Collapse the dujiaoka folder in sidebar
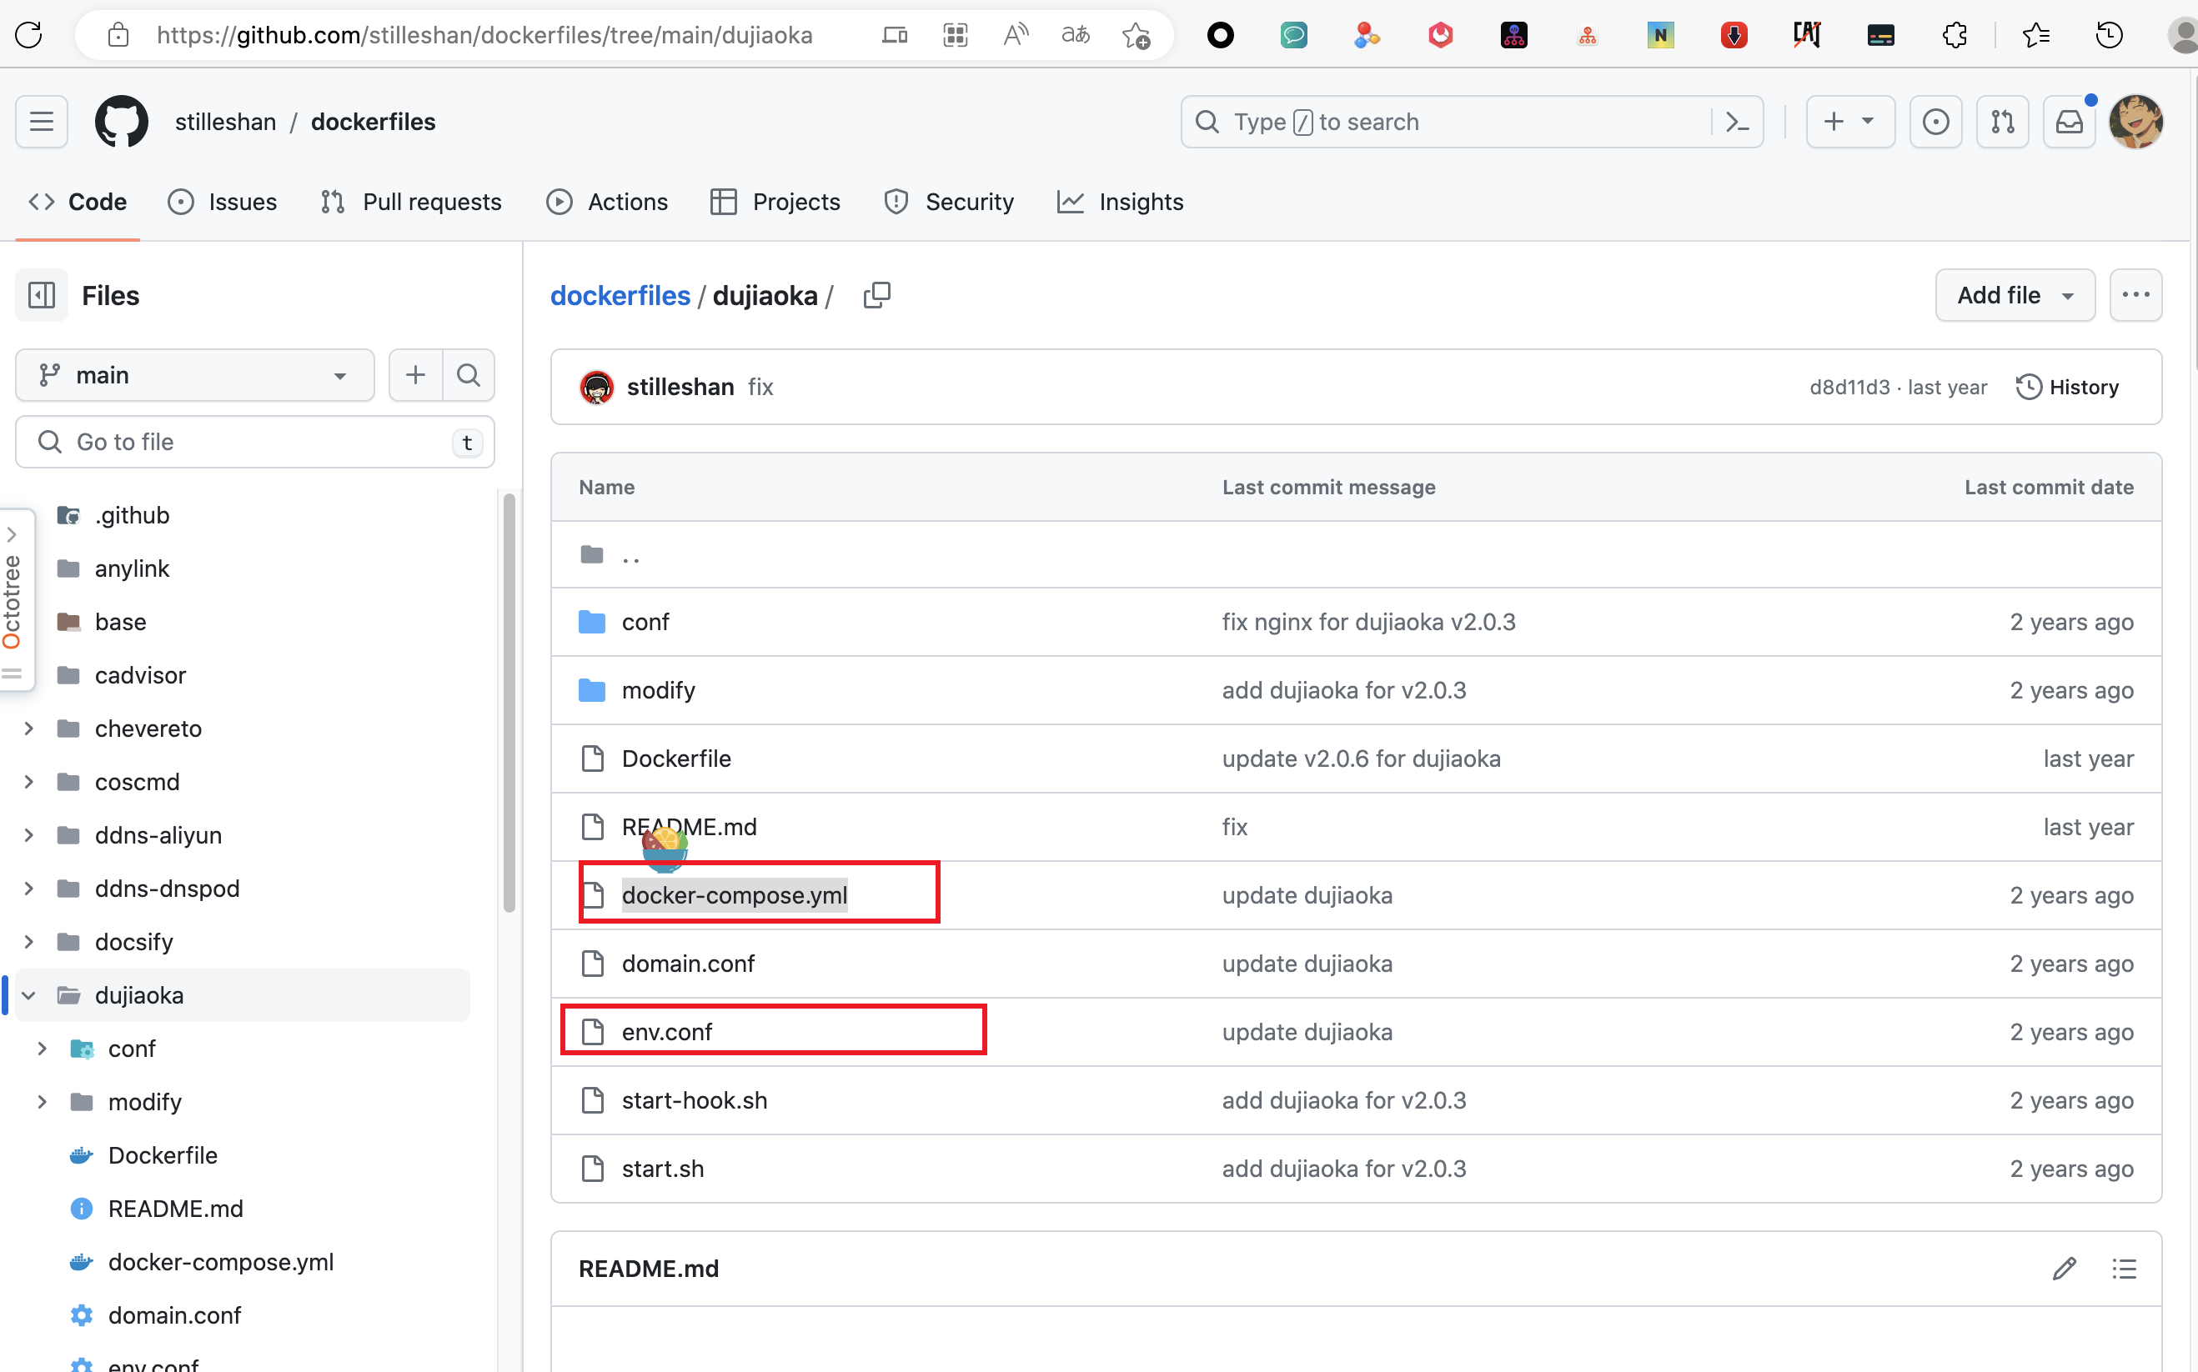The width and height of the screenshot is (2198, 1372). coord(27,994)
